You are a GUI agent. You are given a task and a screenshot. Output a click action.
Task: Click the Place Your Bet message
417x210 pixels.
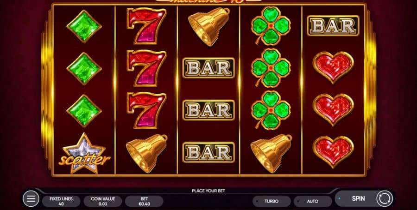click(208, 191)
